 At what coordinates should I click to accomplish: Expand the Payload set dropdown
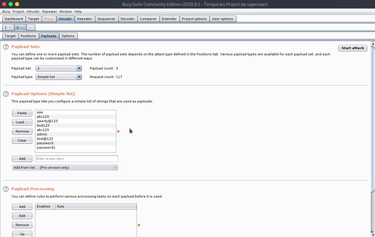pos(79,68)
